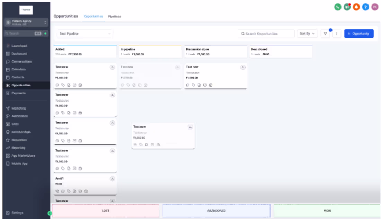Click tag icon on Discussion done card
The height and width of the screenshot is (219, 381).
click(193, 85)
